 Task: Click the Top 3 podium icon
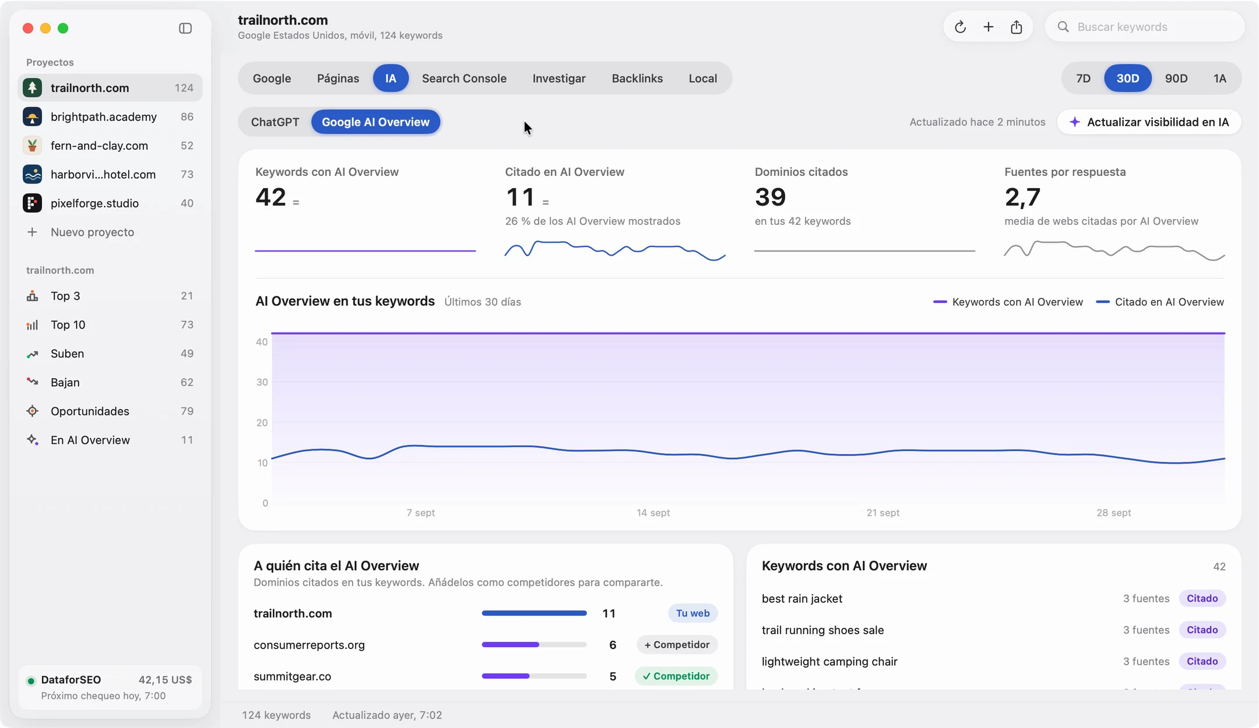(x=32, y=296)
